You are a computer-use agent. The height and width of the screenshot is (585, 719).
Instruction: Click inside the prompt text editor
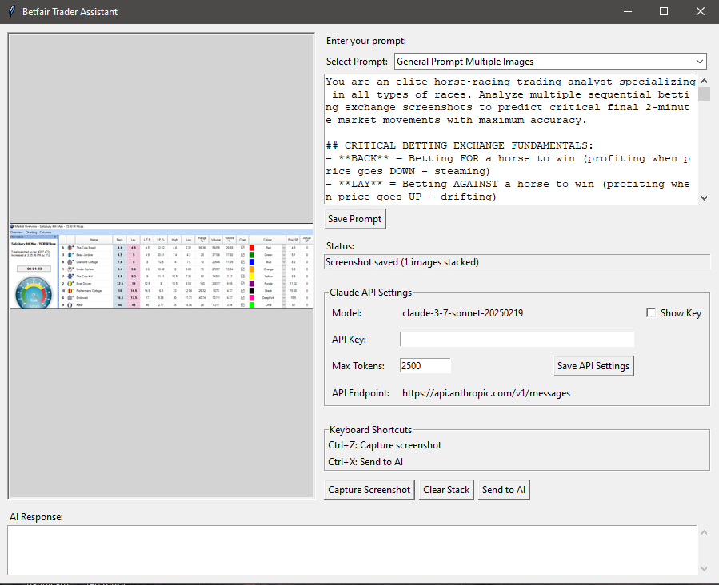(x=510, y=139)
